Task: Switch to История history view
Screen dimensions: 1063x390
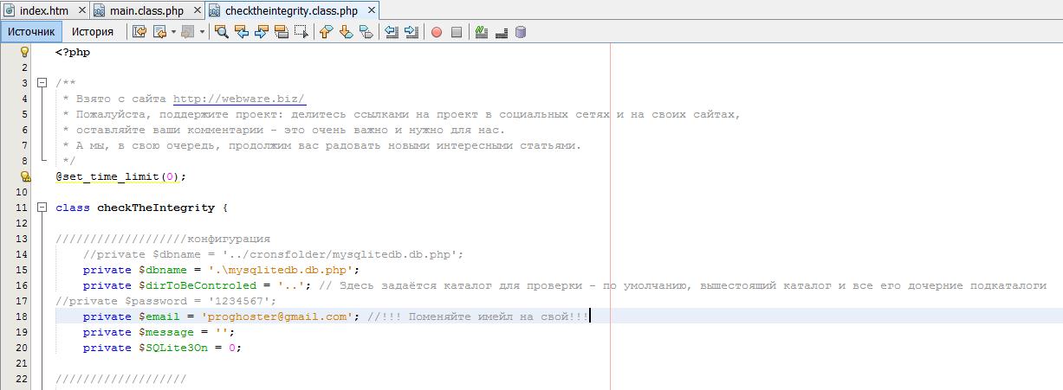Action: [93, 32]
